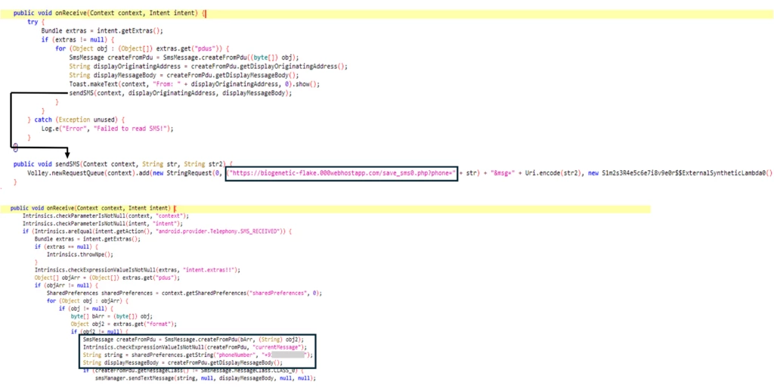774x388 pixels.
Task: Click the Log.e "Failed to read SMS!" line
Action: click(x=107, y=129)
